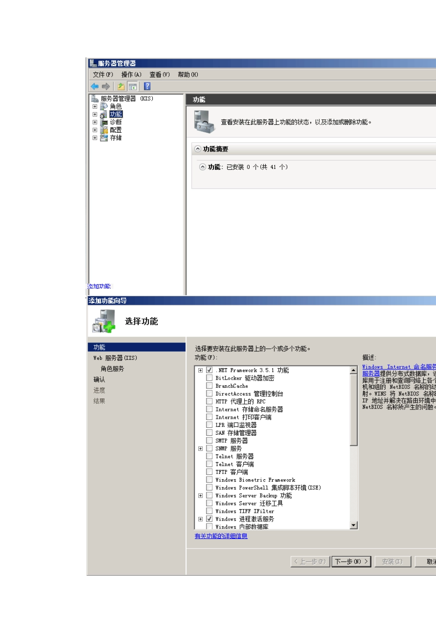Check Telnet 客户端 checkbox
The width and height of the screenshot is (436, 617).
click(209, 464)
